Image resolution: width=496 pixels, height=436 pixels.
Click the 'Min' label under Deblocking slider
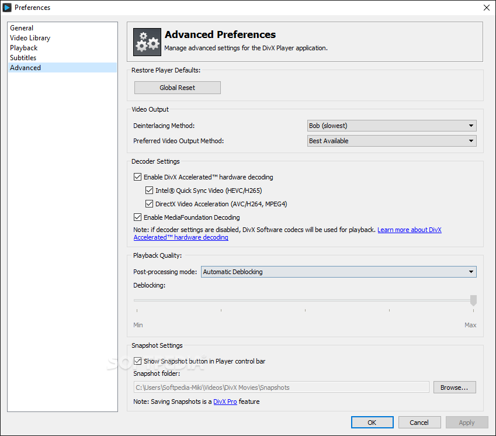coord(138,325)
